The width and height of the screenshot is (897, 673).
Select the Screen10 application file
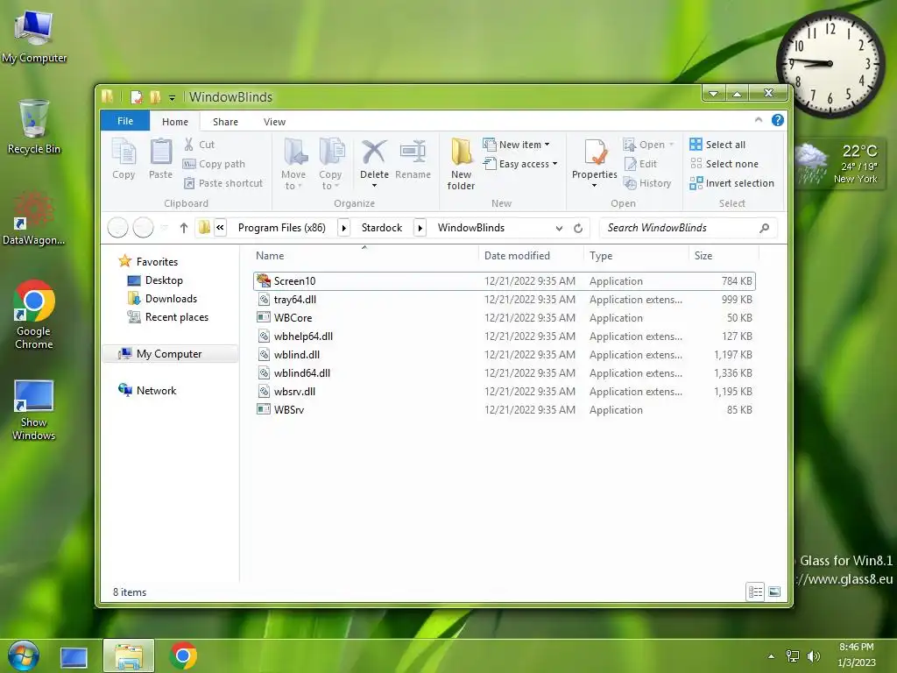click(x=504, y=281)
